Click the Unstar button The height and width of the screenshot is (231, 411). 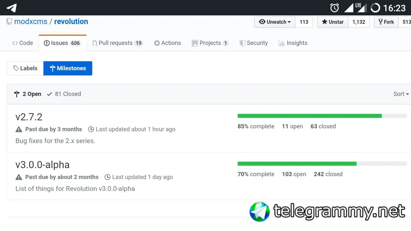(333, 22)
